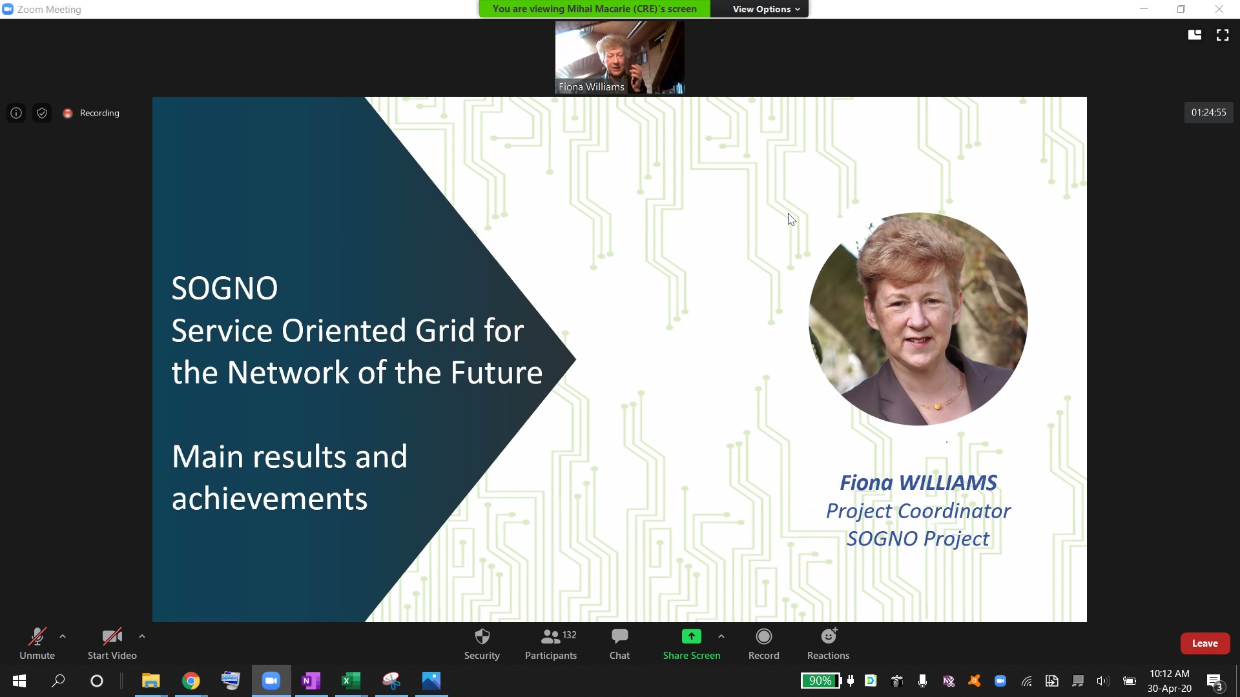Open Reactions menu
The image size is (1240, 697).
[x=828, y=643]
